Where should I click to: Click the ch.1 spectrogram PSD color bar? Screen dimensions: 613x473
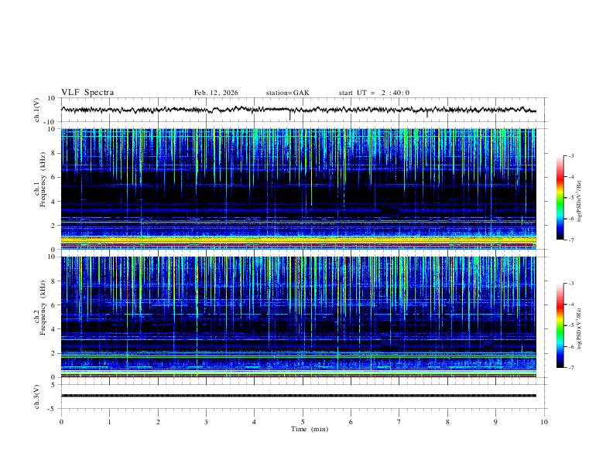pos(560,198)
